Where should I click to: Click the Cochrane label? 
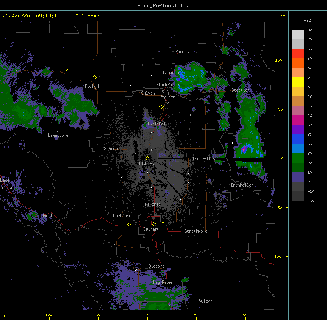122,216
